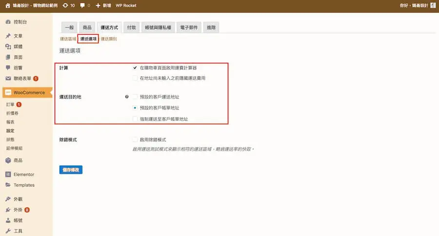Open 設定 under WooCommerce menu
Image resolution: width=439 pixels, height=236 pixels.
click(10, 131)
